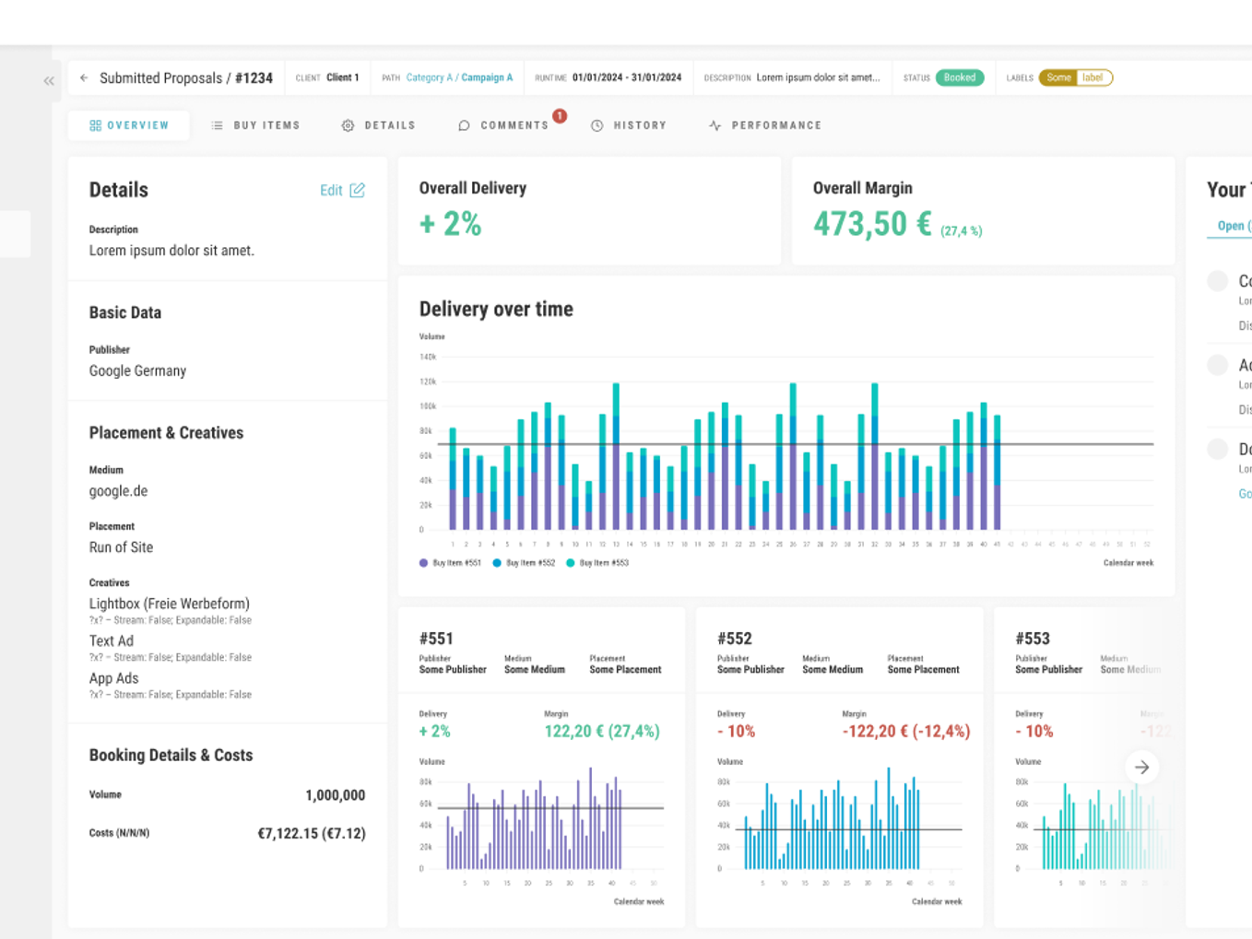This screenshot has height=939, width=1252.
Task: Open the Comments tab
Action: click(x=504, y=125)
